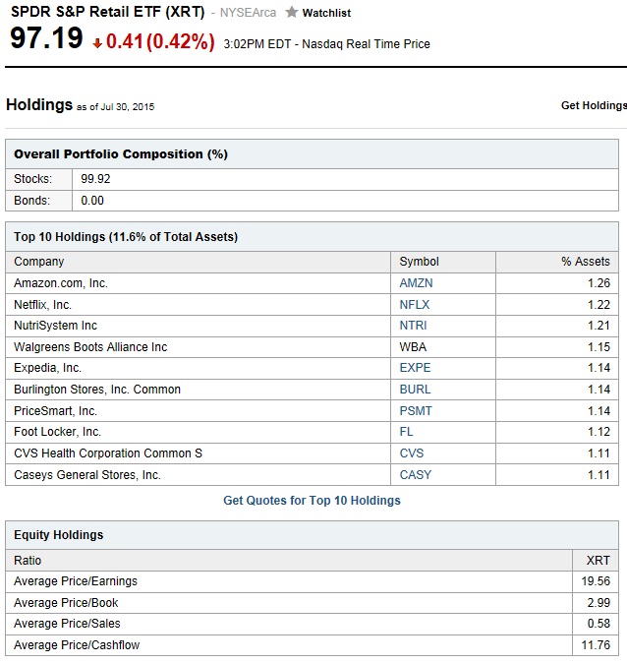Select Amazon's 1.26 assets value

(598, 283)
